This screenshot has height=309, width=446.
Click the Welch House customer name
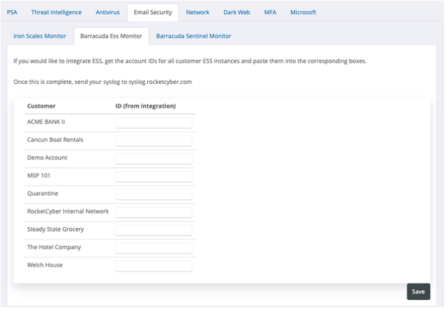45,265
